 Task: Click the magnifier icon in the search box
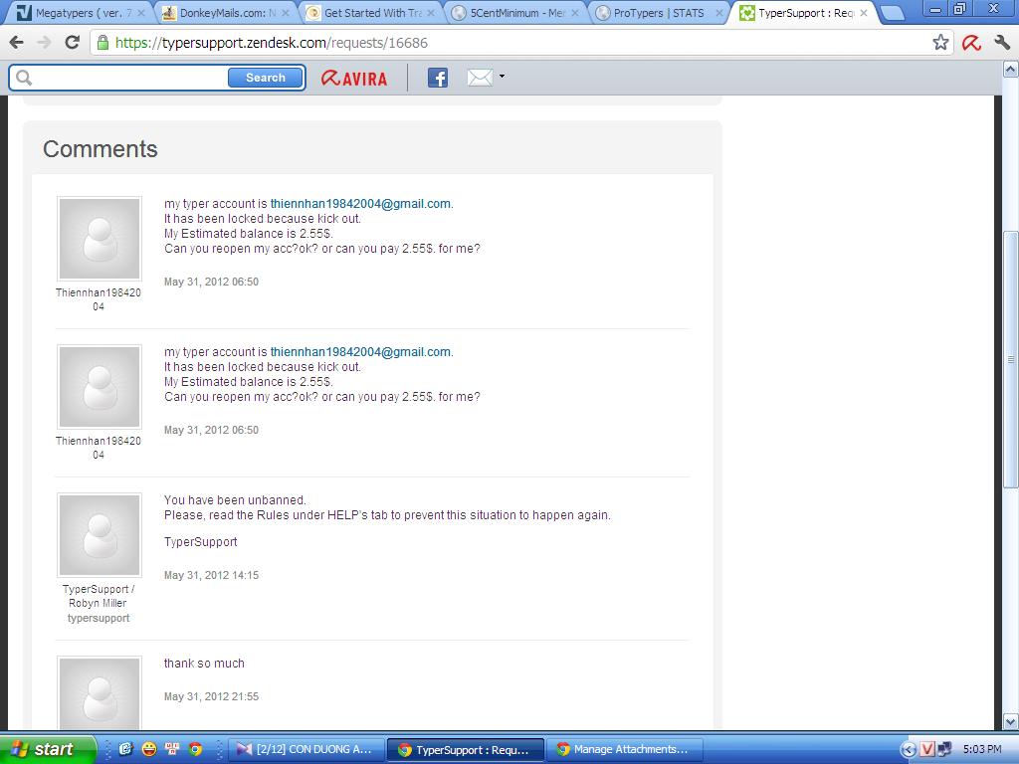[24, 78]
